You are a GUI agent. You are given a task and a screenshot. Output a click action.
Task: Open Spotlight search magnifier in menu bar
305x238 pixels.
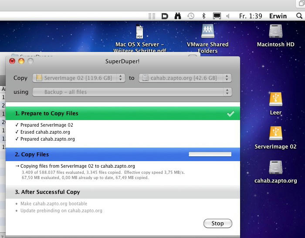tap(299, 16)
